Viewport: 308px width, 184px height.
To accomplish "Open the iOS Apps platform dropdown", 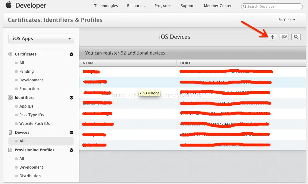I will (41, 39).
